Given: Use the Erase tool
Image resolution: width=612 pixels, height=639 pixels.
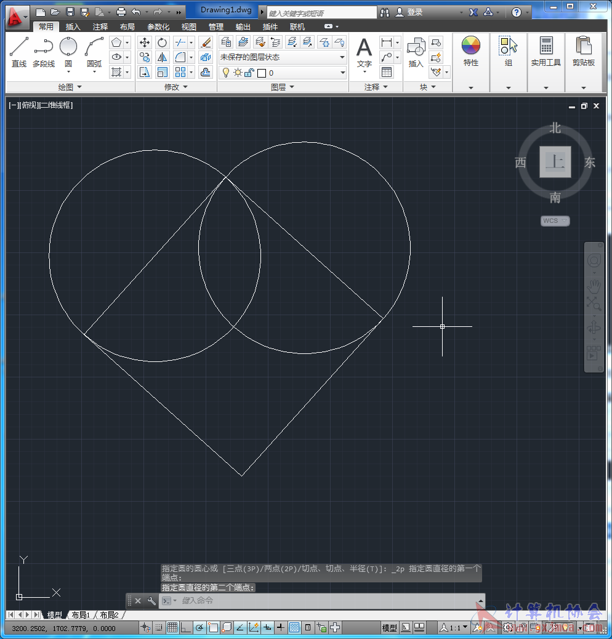Looking at the screenshot, I should coord(206,42).
